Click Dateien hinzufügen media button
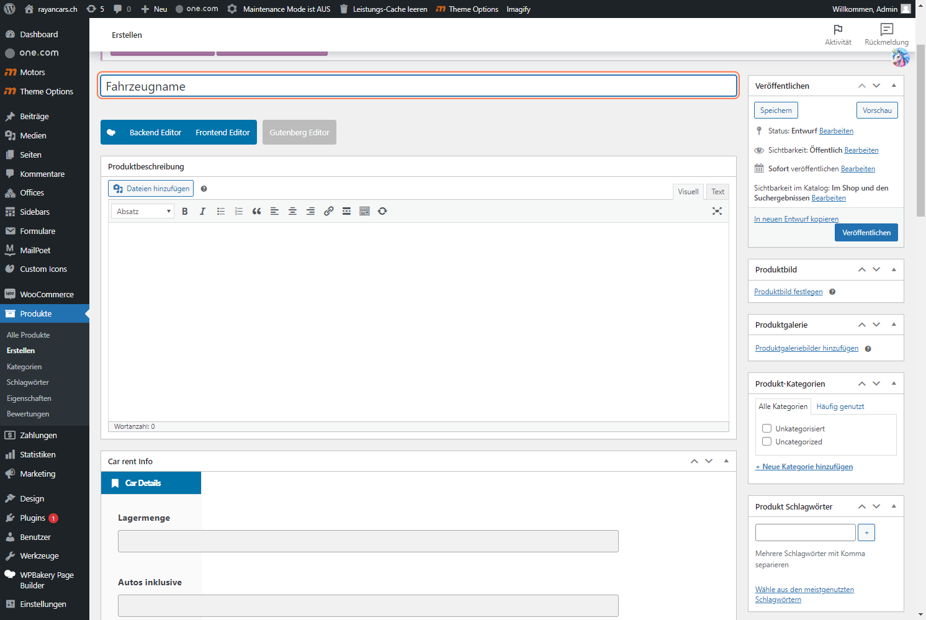 click(151, 189)
